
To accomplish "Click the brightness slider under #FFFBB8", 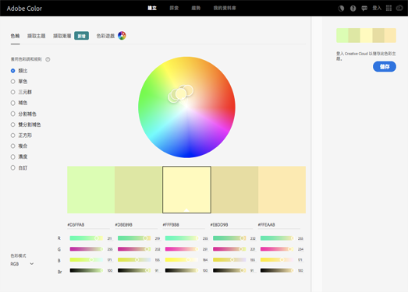I will pos(182,270).
